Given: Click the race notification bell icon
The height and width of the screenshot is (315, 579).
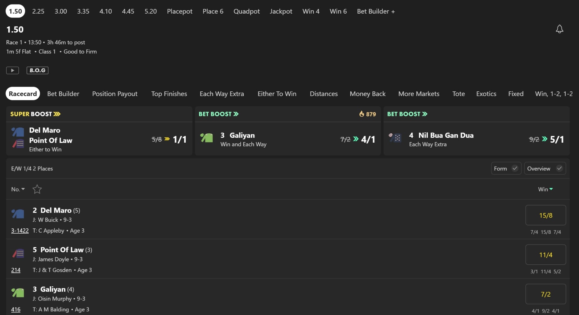Looking at the screenshot, I should coord(559,29).
